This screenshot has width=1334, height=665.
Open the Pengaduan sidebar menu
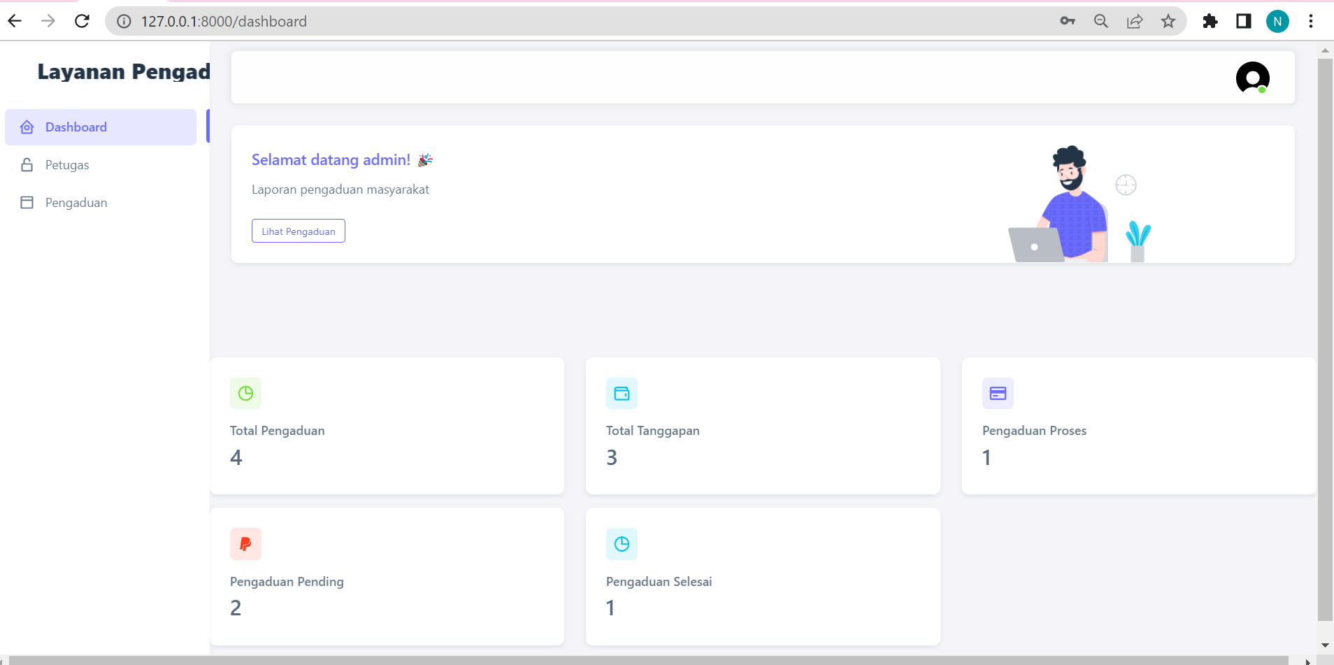pos(101,203)
